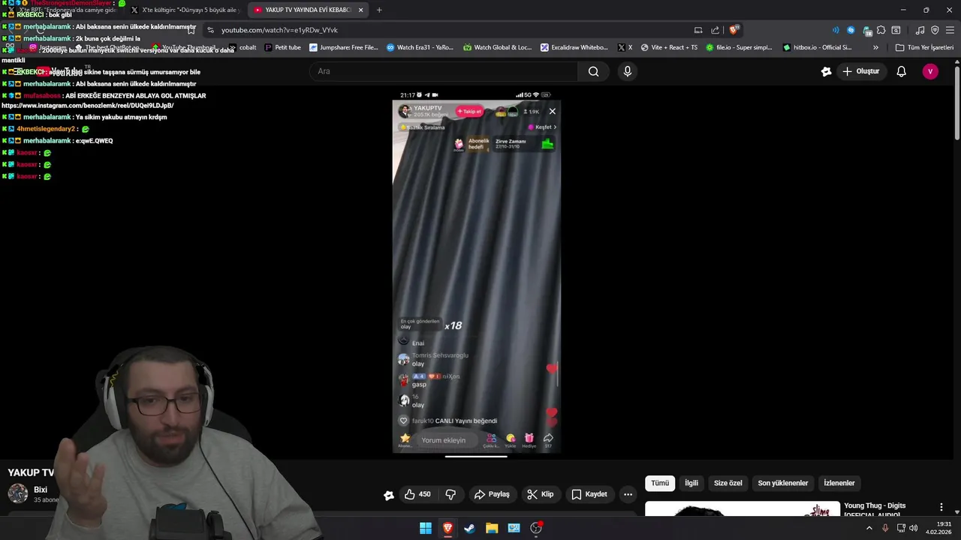The width and height of the screenshot is (961, 540).
Task: Switch to YAKUP TV YAYINDA browser tab
Action: pyautogui.click(x=306, y=10)
